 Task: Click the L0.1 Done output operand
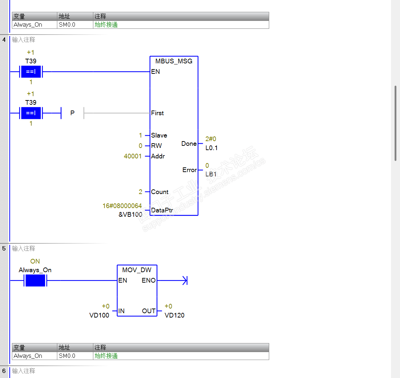[212, 148]
